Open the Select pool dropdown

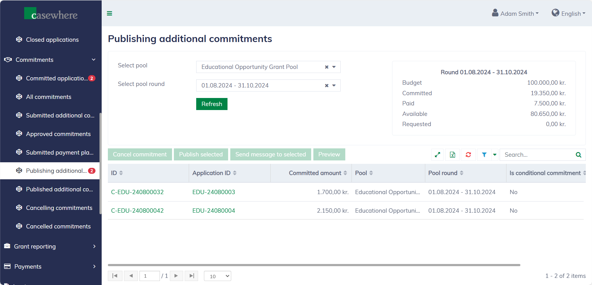[334, 67]
